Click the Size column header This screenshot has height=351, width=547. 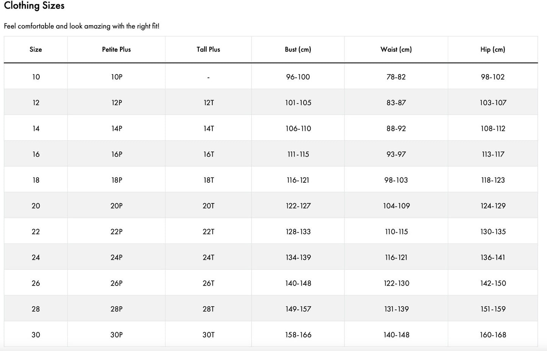click(x=36, y=50)
